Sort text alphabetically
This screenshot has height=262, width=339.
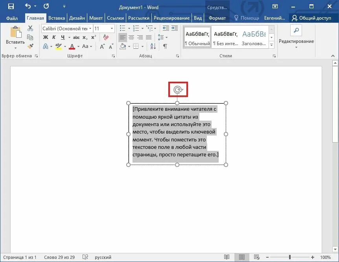pyautogui.click(x=153, y=46)
